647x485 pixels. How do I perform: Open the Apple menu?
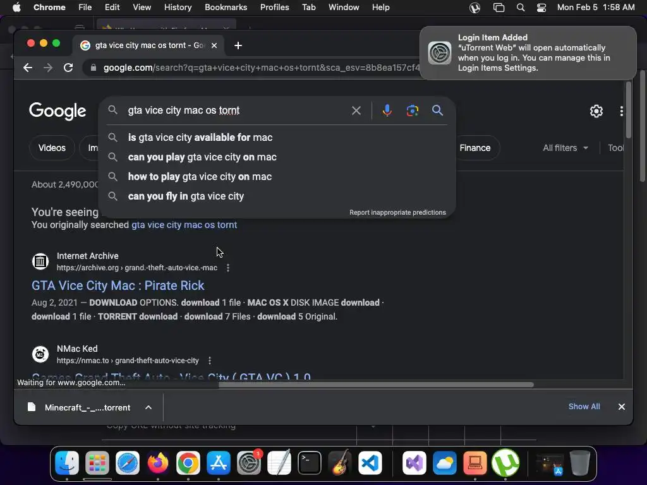[16, 8]
